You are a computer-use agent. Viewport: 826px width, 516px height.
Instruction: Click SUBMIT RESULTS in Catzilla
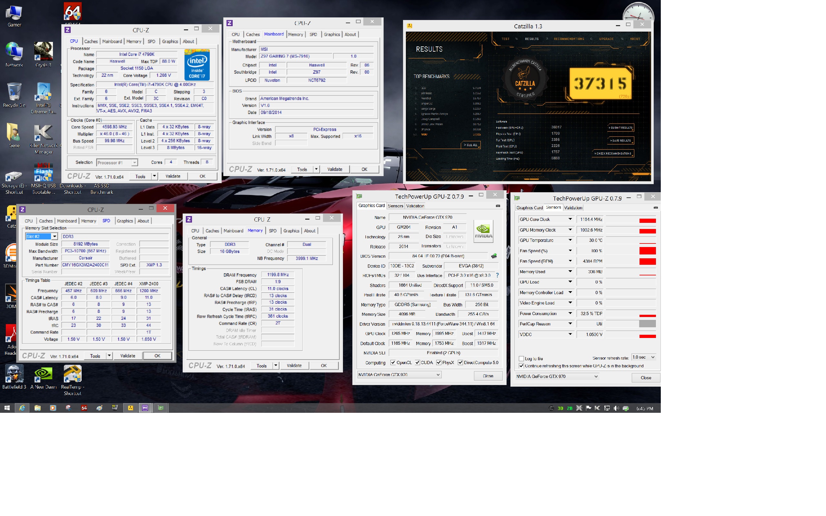tap(620, 128)
